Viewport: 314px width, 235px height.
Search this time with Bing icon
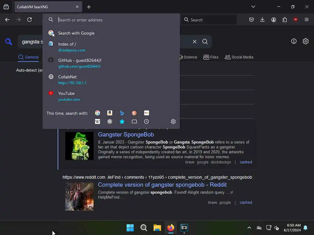coord(122,113)
